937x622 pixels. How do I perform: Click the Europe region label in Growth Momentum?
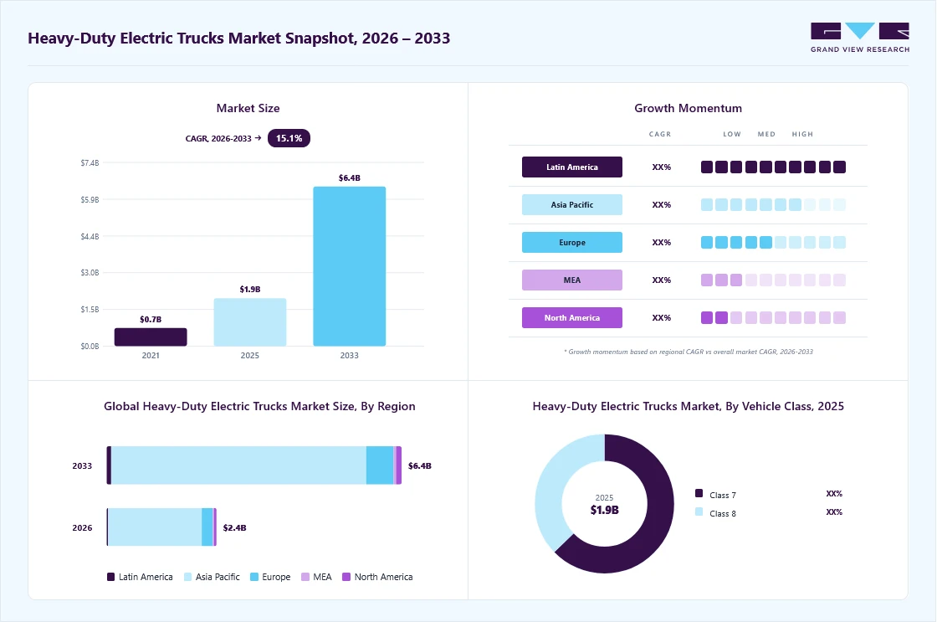pyautogui.click(x=572, y=242)
